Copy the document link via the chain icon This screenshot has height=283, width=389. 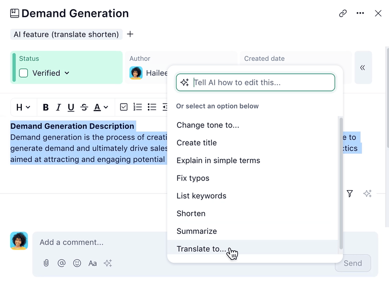click(x=342, y=14)
